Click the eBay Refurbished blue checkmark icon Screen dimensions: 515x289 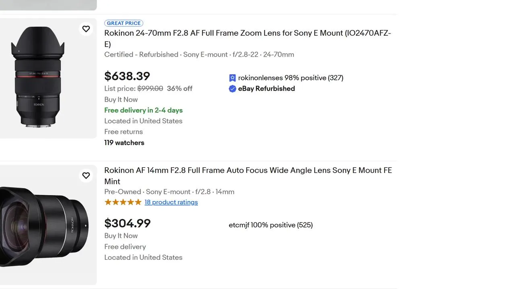(232, 89)
